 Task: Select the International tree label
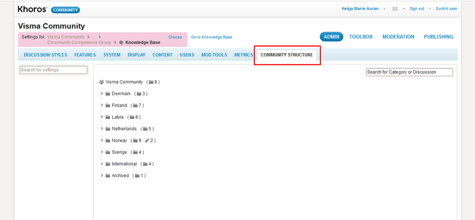pyautogui.click(x=124, y=164)
